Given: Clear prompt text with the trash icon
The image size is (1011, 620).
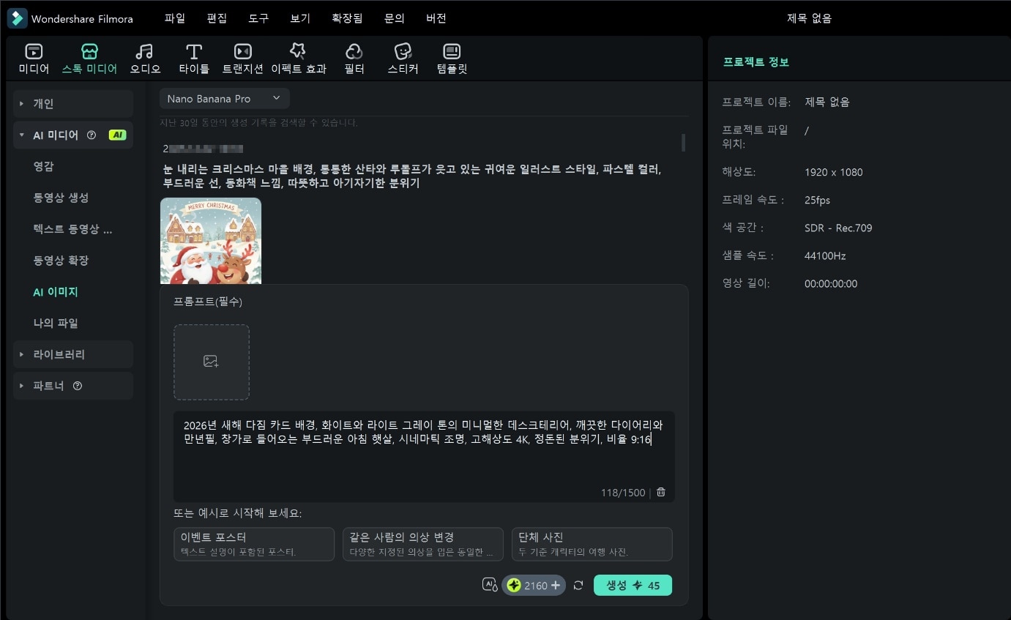Looking at the screenshot, I should [660, 492].
